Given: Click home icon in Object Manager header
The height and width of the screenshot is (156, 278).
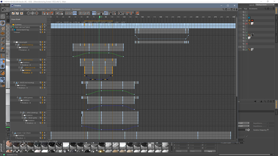Looking at the screenshot, I should [x=268, y=9].
